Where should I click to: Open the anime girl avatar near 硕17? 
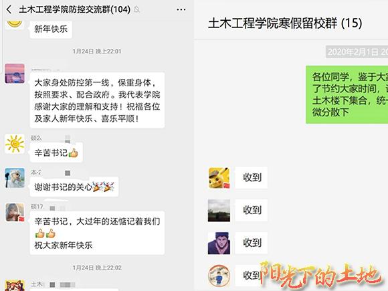(15, 212)
